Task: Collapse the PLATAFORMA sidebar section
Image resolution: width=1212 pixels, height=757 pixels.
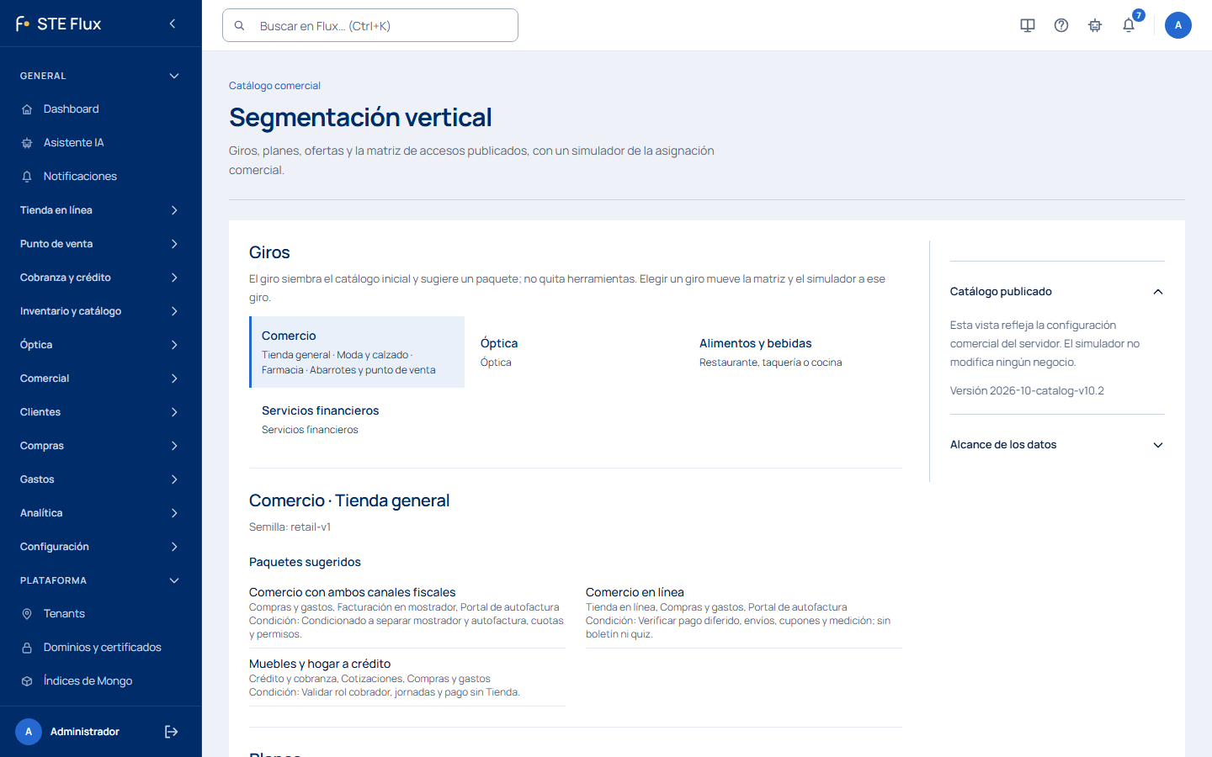Action: tap(101, 580)
